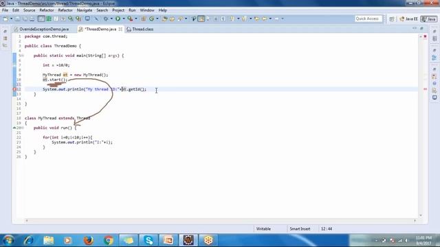
Task: Click the Back navigation arrow icon
Action: 265,19
